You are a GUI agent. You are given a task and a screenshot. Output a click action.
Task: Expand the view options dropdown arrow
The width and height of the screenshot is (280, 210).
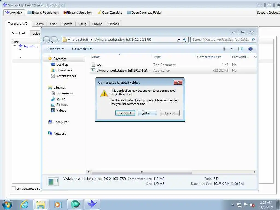pyautogui.click(x=231, y=49)
